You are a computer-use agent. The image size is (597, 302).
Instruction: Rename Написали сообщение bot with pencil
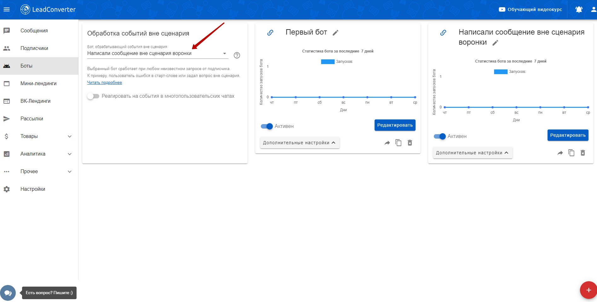click(x=495, y=43)
